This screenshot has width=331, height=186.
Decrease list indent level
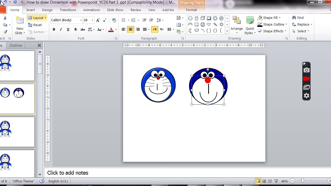[x=145, y=20]
